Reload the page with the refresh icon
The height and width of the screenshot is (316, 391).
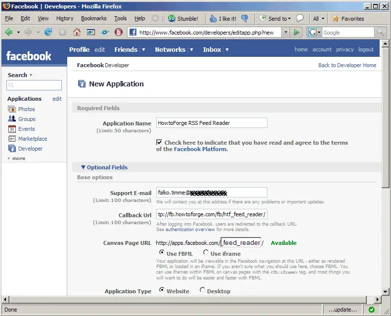click(48, 32)
